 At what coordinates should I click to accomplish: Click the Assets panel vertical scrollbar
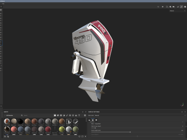tap(86, 120)
